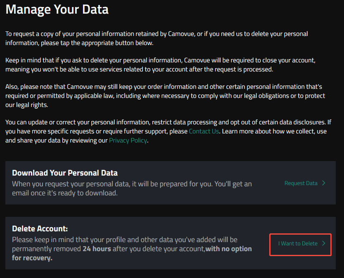This screenshot has height=278, width=344.
Task: Click the Request Data link text
Action: click(x=301, y=183)
